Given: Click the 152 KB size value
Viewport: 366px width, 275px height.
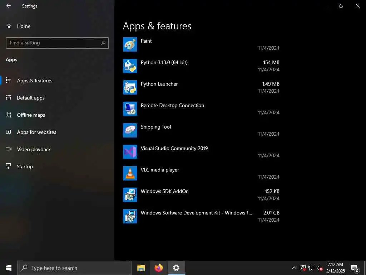Looking at the screenshot, I should coord(272,191).
